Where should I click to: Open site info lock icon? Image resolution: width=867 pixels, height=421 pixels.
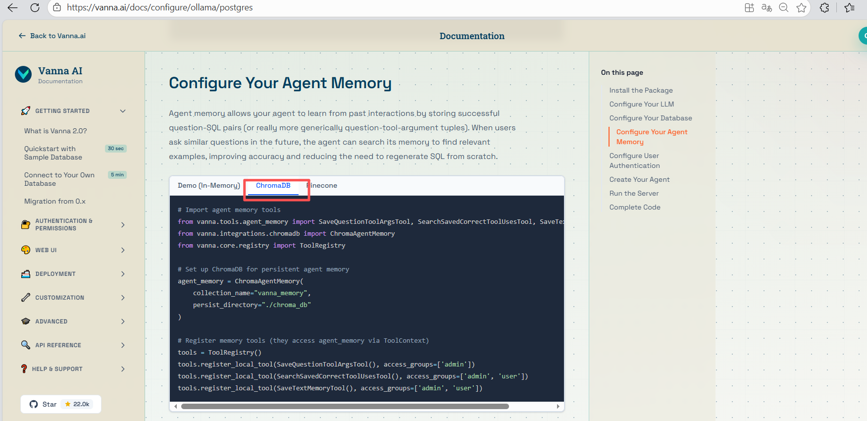click(x=57, y=7)
